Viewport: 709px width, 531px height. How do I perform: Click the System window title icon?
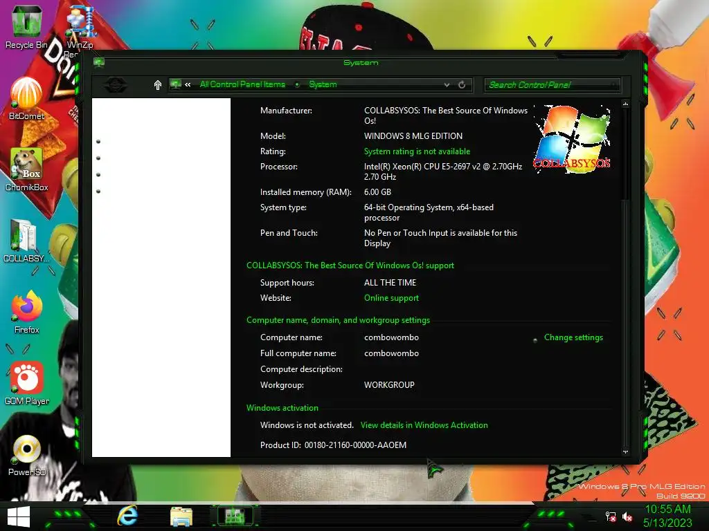(x=99, y=62)
